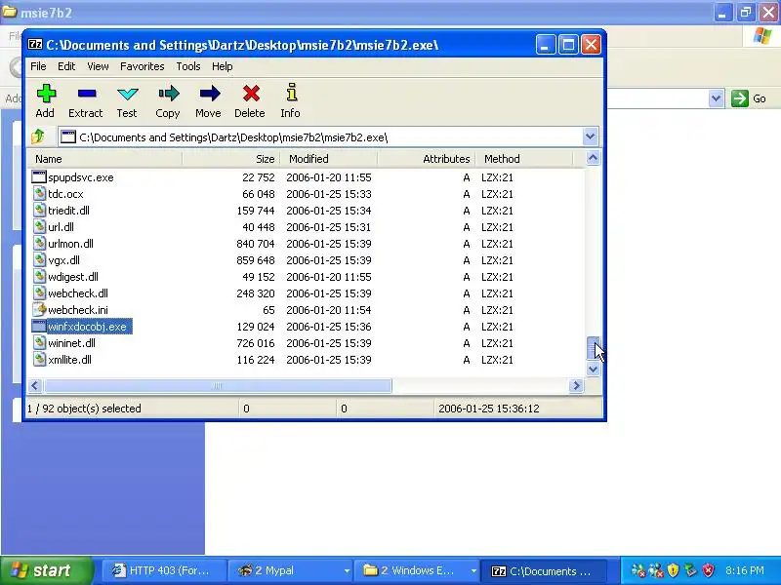Click the horizontal scrollbar right arrow
The image size is (781, 585).
(576, 385)
